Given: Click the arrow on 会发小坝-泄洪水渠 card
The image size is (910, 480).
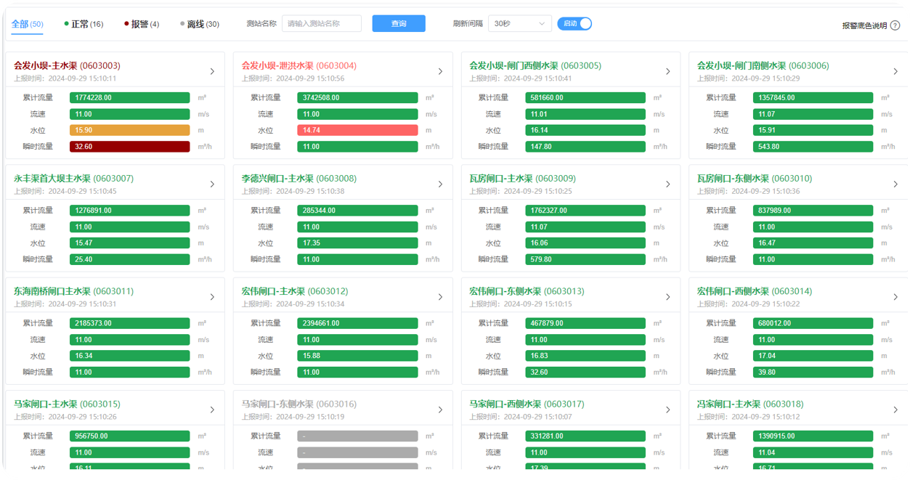Looking at the screenshot, I should tap(439, 71).
